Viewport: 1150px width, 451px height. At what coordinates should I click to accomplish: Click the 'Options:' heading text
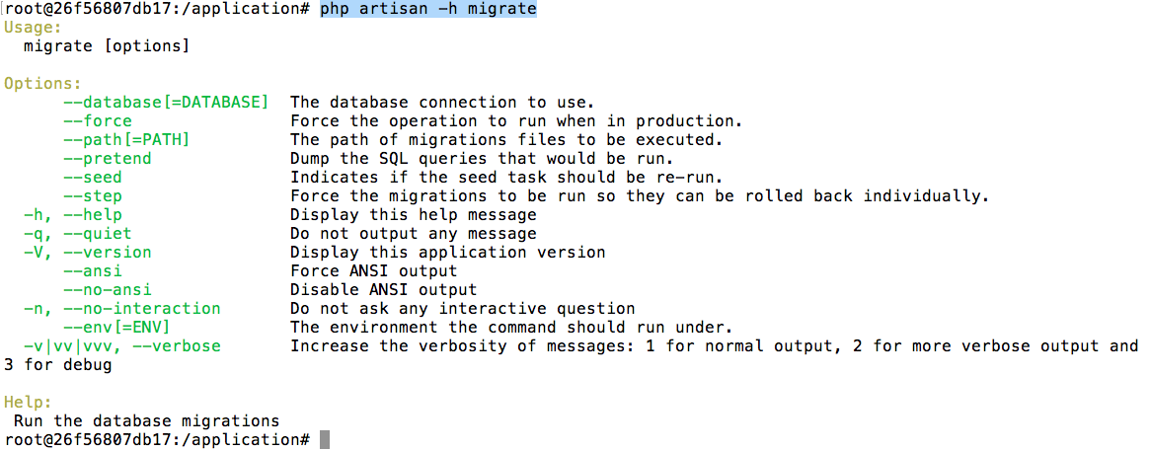(42, 84)
